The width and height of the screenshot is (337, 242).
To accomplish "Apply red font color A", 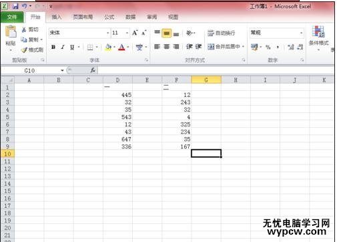I will tap(121, 47).
